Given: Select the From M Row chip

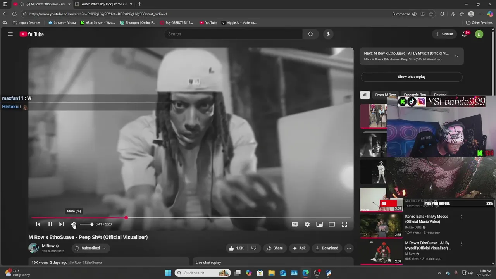Looking at the screenshot, I should tap(386, 95).
